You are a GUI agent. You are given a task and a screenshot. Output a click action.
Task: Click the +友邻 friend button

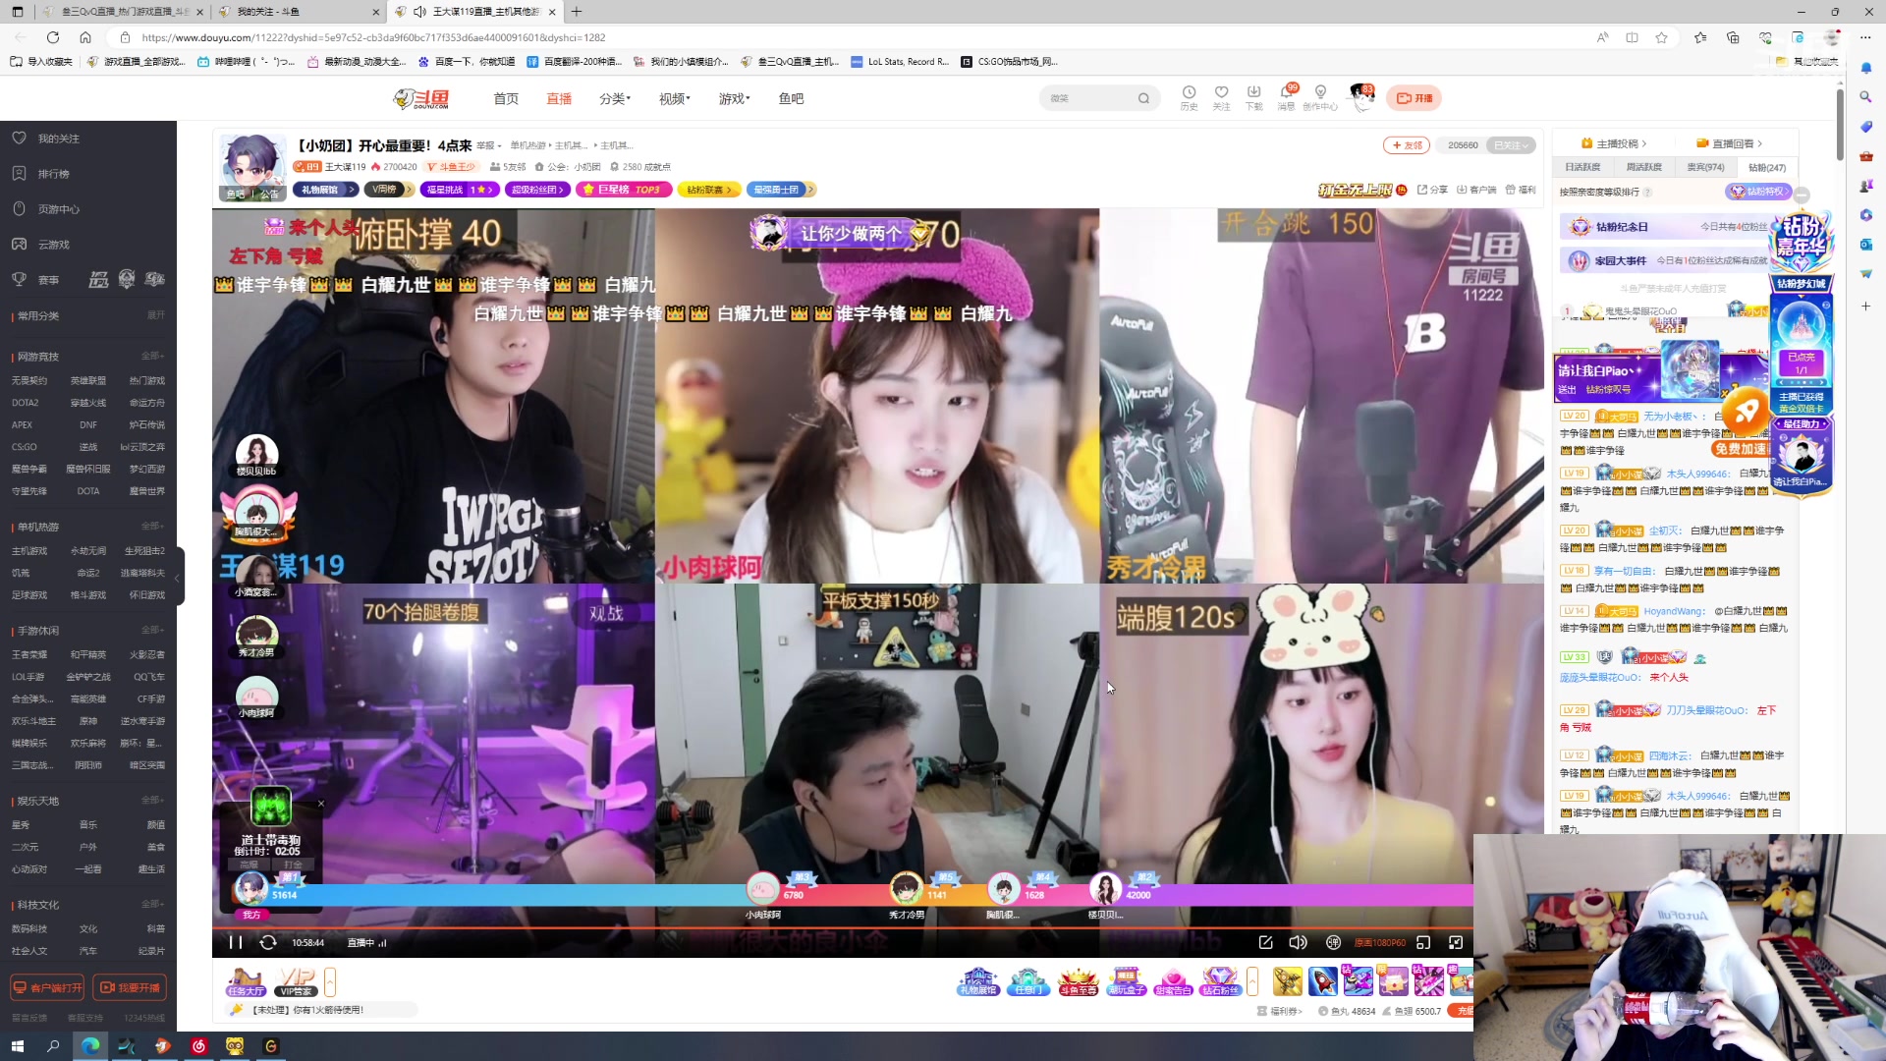tap(1407, 144)
